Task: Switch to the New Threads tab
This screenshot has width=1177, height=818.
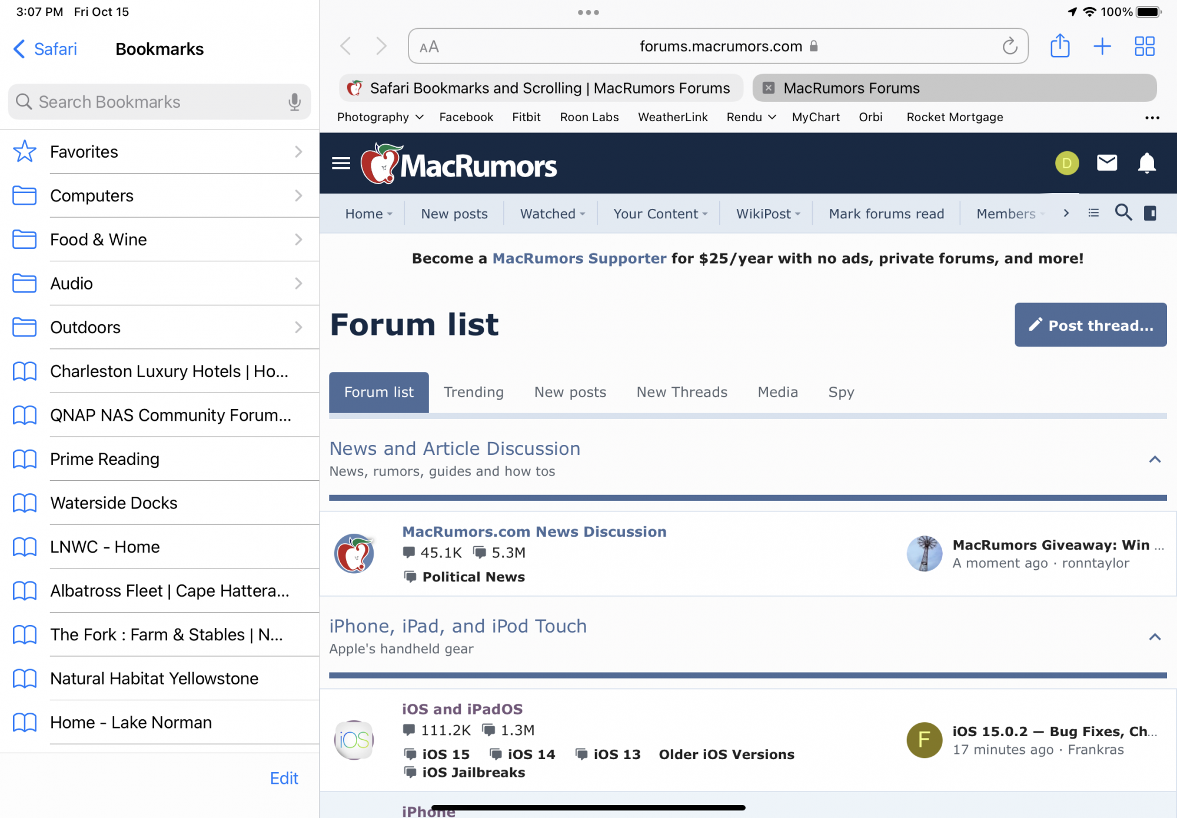Action: (682, 392)
